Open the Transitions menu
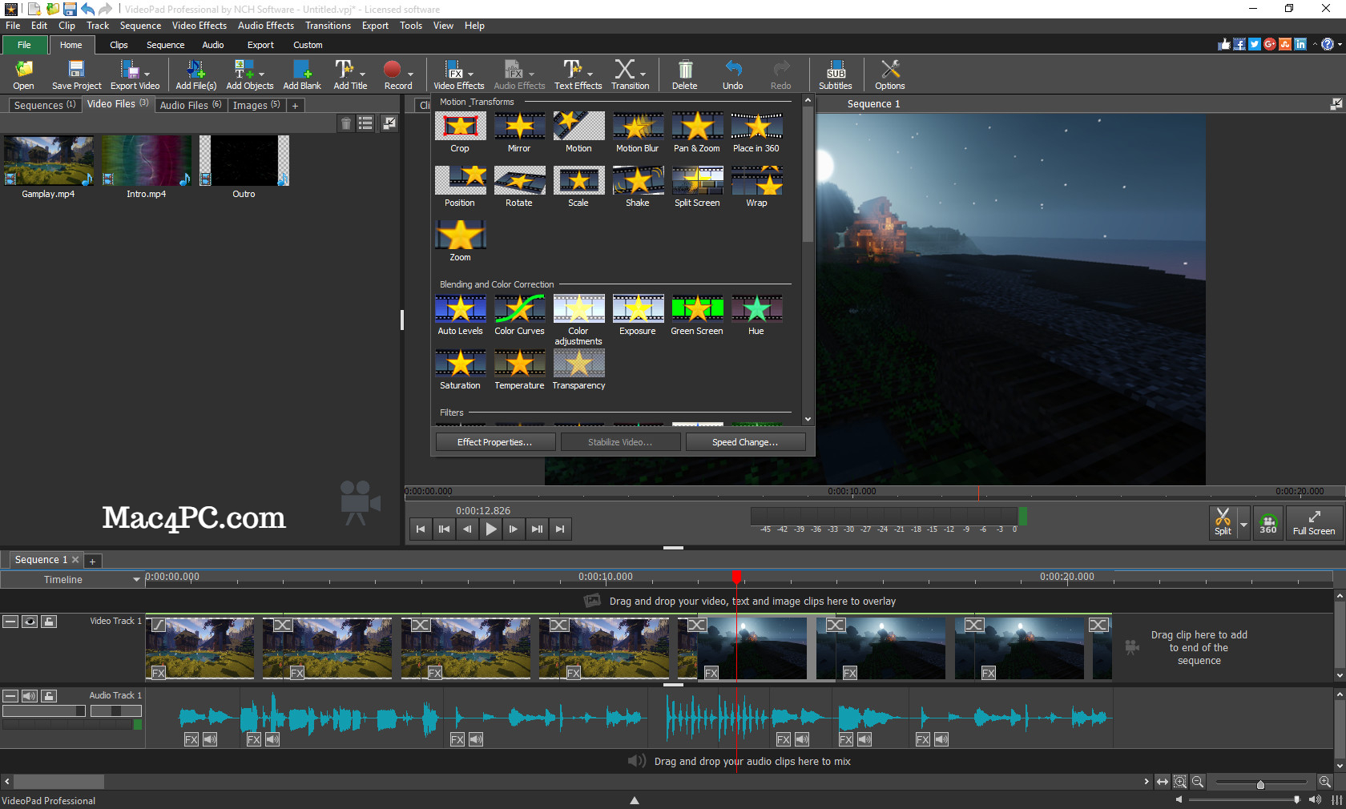Viewport: 1346px width, 809px height. click(328, 26)
